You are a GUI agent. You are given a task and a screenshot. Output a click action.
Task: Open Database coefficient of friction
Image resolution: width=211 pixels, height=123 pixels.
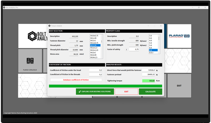click(76, 80)
